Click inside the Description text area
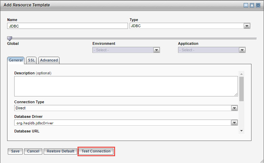Image resolution: width=264 pixels, height=163 pixels. (x=126, y=86)
